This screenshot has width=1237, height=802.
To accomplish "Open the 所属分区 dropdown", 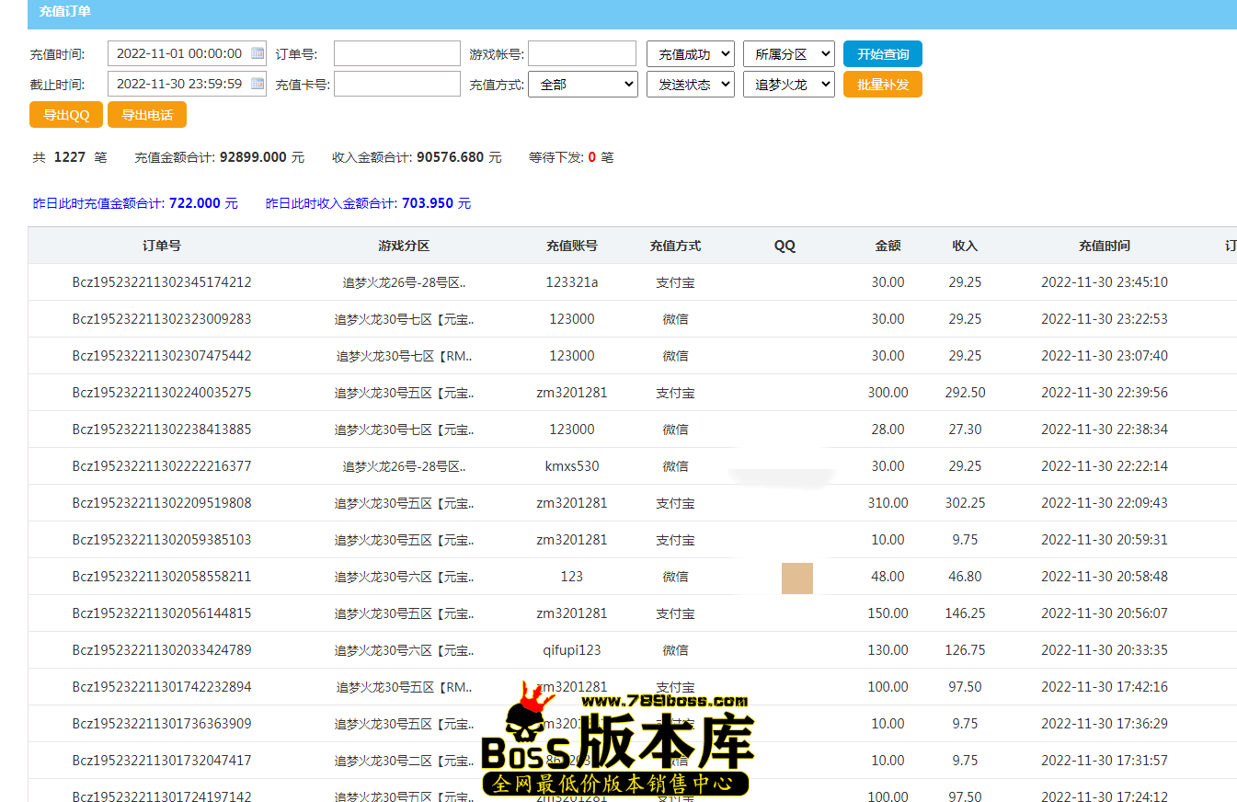I will click(x=788, y=54).
